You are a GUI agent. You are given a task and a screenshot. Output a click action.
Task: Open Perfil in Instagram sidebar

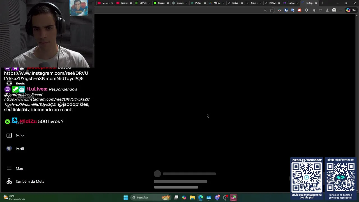coord(15,149)
